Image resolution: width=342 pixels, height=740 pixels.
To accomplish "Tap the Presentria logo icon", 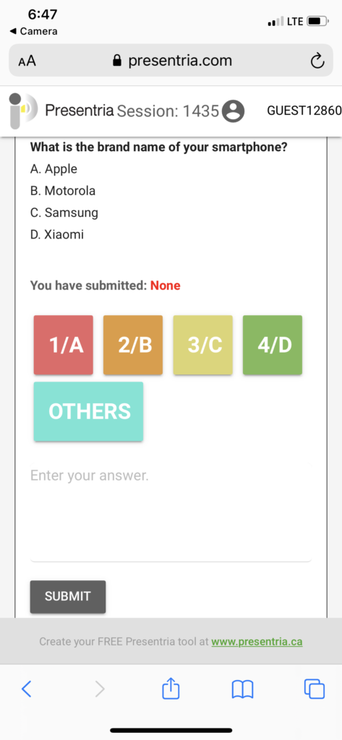I will pos(22,111).
